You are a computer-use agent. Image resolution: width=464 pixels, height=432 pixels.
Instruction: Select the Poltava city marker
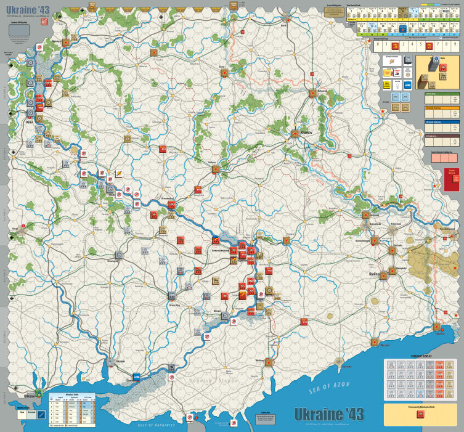(216, 169)
